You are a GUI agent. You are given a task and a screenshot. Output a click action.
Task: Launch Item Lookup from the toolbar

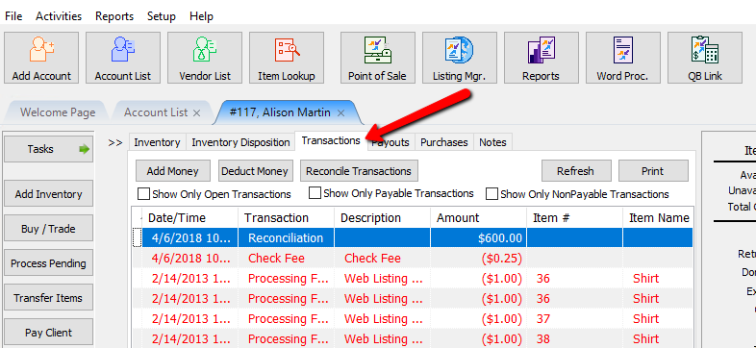(x=287, y=58)
